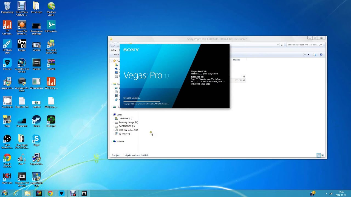351x197 pixels.
Task: Open Chrome from the taskbar
Action: click(50, 193)
